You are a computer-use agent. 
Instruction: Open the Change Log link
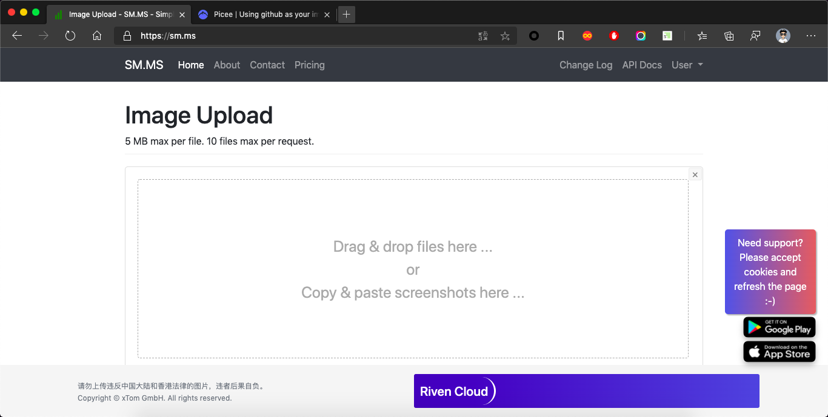click(586, 65)
